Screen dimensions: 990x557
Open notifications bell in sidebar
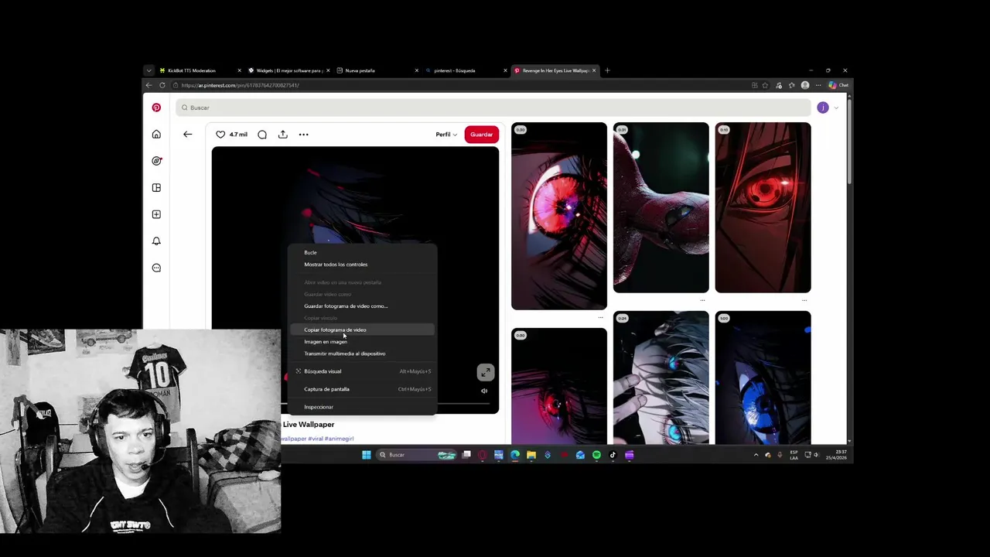click(156, 241)
